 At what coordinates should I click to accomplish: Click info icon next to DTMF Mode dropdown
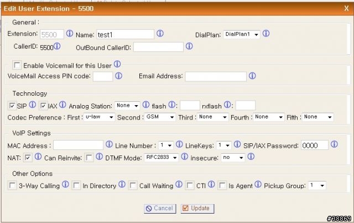(x=184, y=157)
